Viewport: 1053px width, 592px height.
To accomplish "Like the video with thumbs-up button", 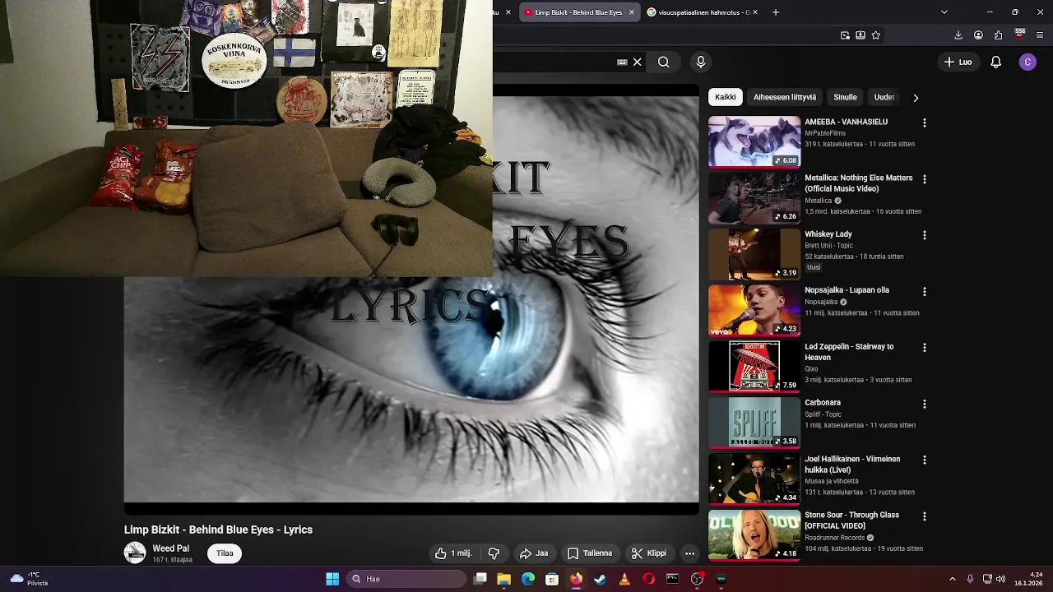I will pyautogui.click(x=453, y=553).
